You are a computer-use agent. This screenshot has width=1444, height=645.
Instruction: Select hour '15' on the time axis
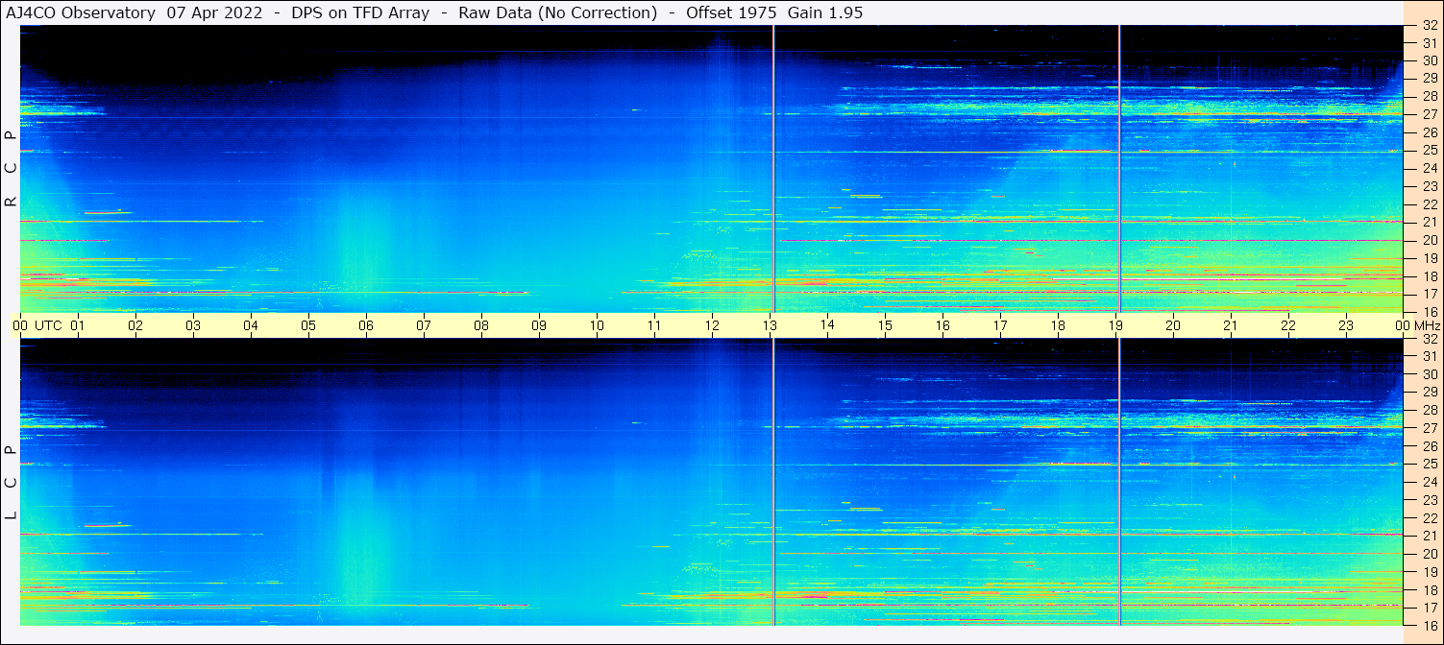(885, 325)
